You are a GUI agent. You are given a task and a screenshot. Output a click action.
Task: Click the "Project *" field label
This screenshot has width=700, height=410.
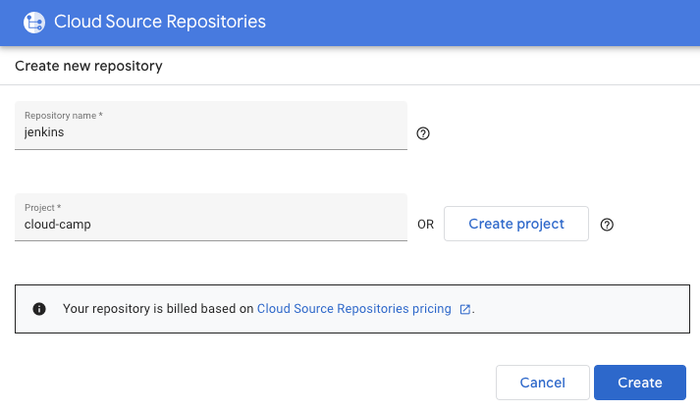pos(43,207)
